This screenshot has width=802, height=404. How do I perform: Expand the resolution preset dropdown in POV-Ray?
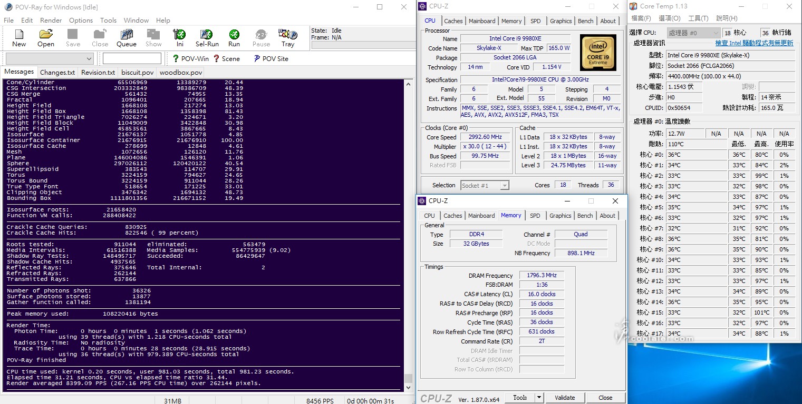pyautogui.click(x=88, y=58)
